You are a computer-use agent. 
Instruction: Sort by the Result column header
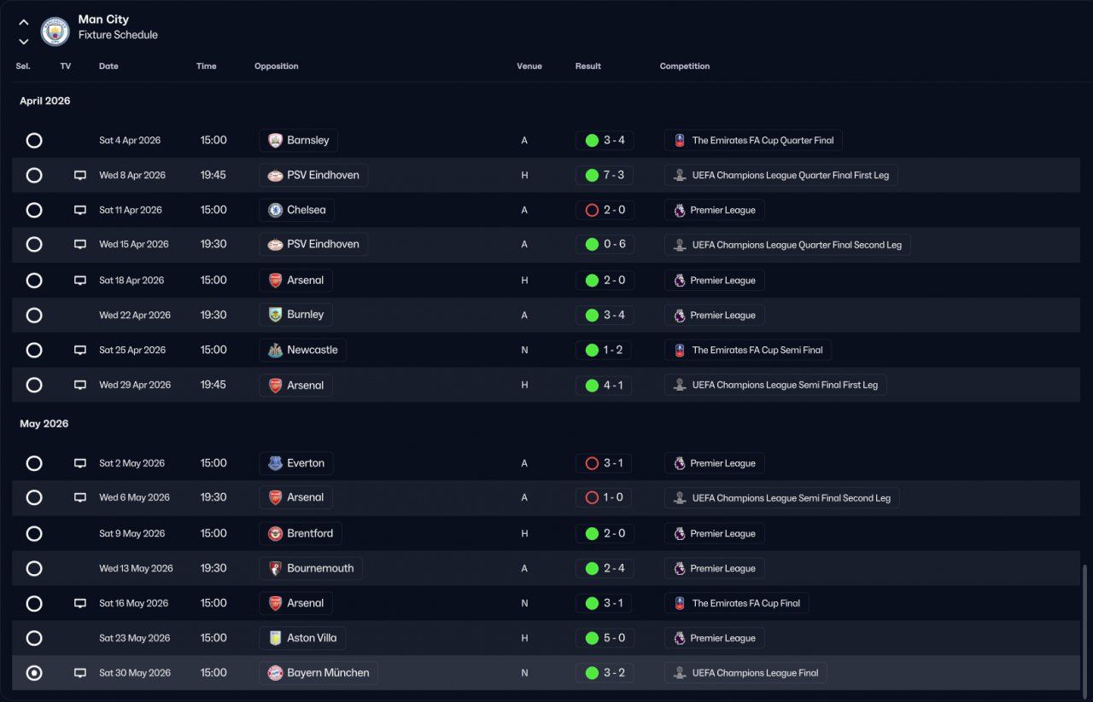point(588,67)
